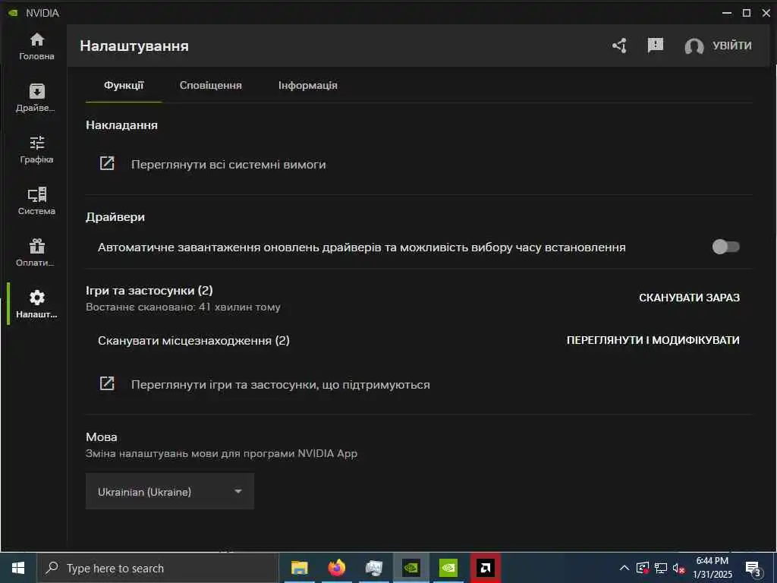Viewport: 777px width, 583px height.
Task: Switch to the dark NVIDIA taskbar app
Action: (x=411, y=568)
